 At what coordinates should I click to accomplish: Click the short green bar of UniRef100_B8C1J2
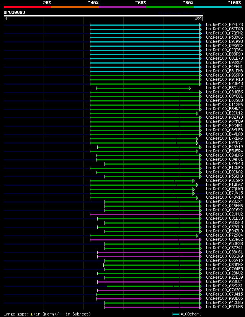[143, 88]
